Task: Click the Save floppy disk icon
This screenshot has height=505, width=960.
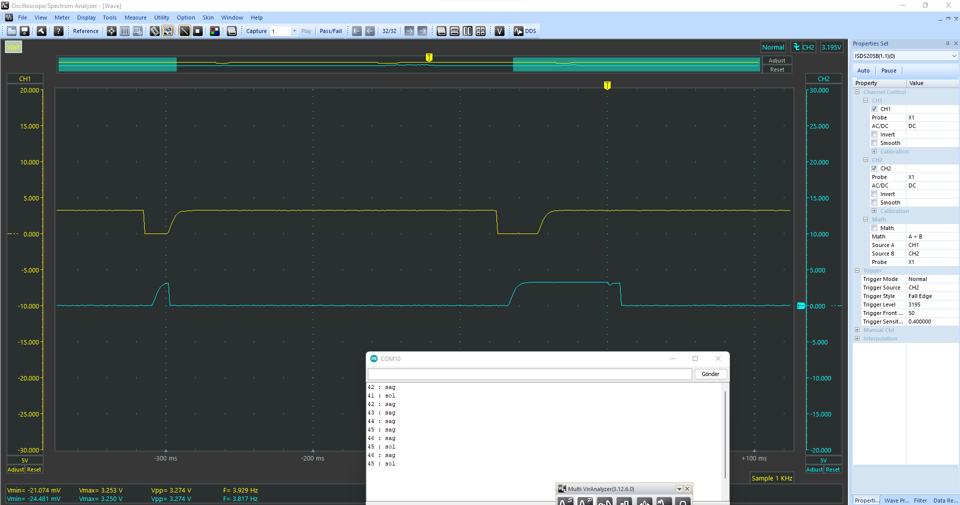Action: pyautogui.click(x=25, y=31)
